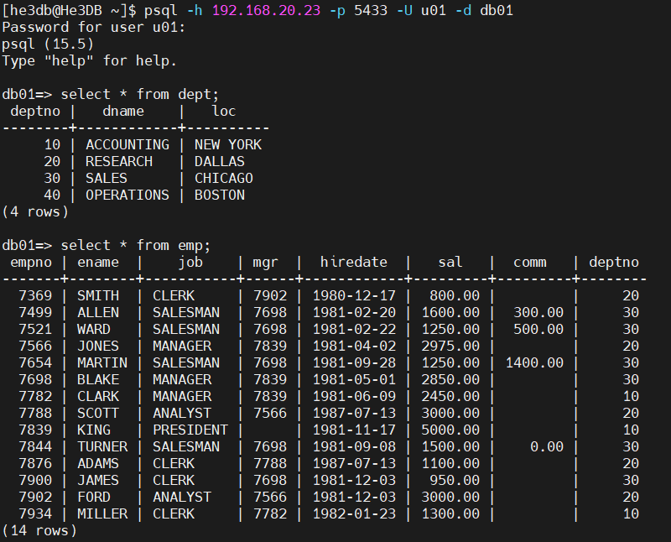Image resolution: width=671 pixels, height=542 pixels.
Task: Click the 'Password for user u01:' line
Action: [94, 27]
